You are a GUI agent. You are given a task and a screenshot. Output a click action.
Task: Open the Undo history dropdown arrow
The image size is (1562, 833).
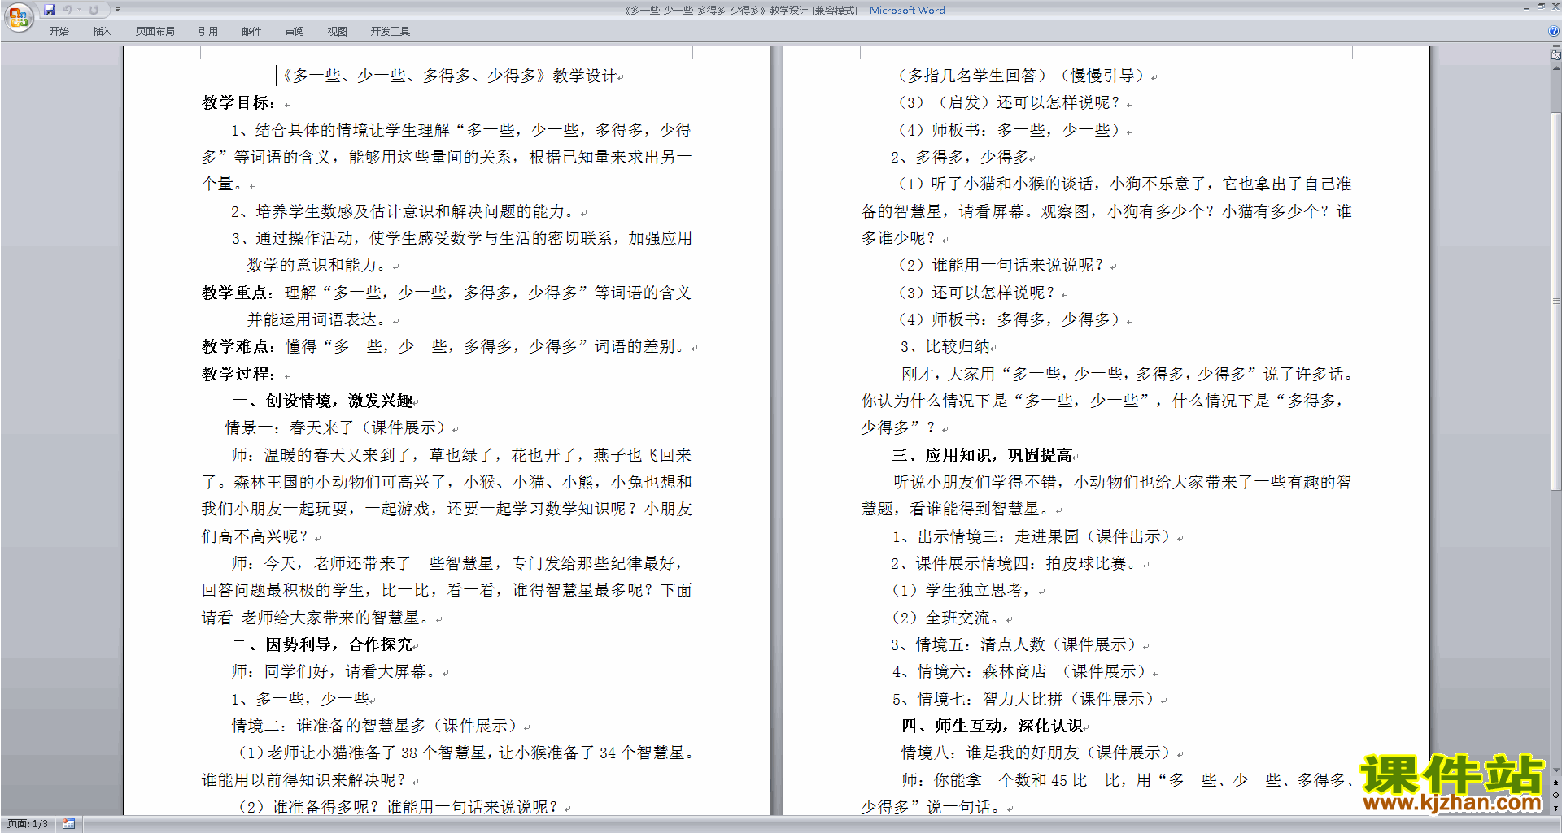79,10
